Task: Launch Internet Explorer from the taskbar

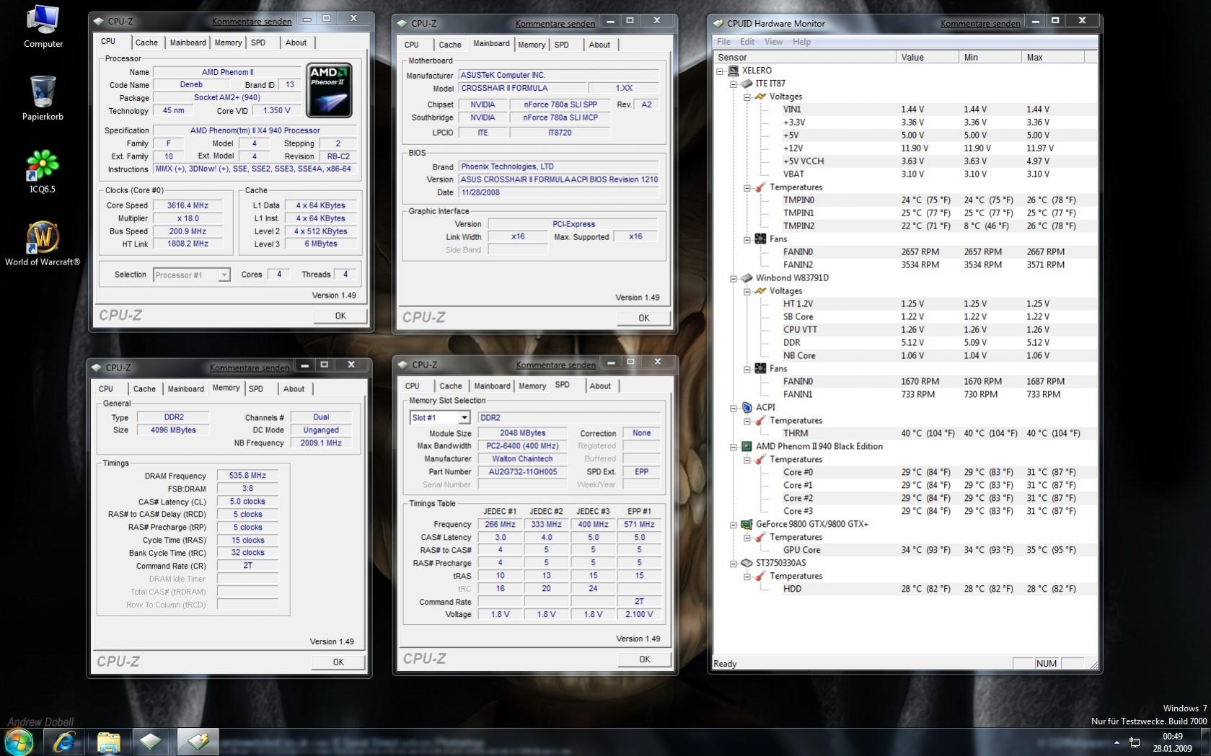Action: coord(64,742)
